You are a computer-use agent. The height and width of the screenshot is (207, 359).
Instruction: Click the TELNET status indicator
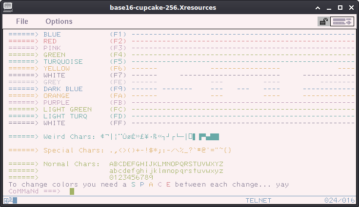click(258, 201)
